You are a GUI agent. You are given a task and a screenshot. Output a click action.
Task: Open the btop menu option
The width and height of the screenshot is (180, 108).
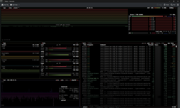click(x=10, y=8)
